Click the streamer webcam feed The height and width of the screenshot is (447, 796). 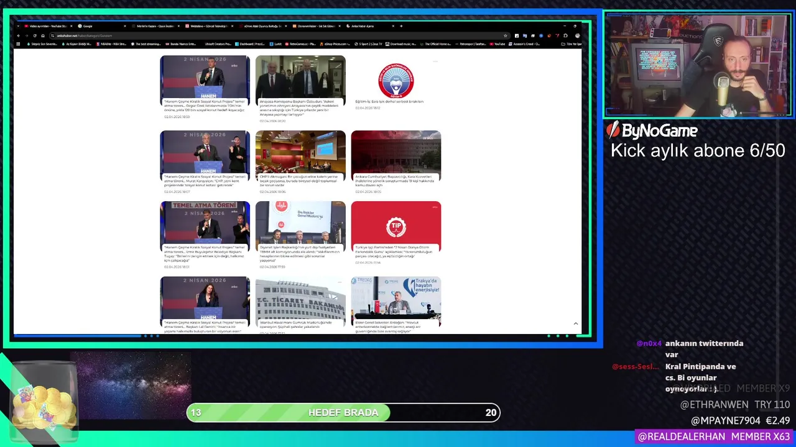tap(698, 65)
